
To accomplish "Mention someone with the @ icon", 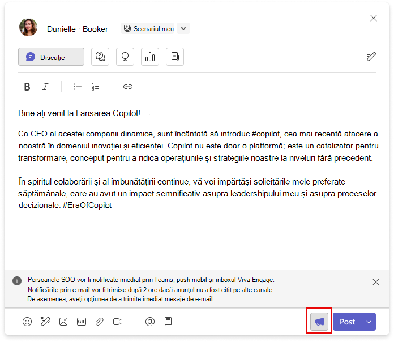I will click(150, 322).
